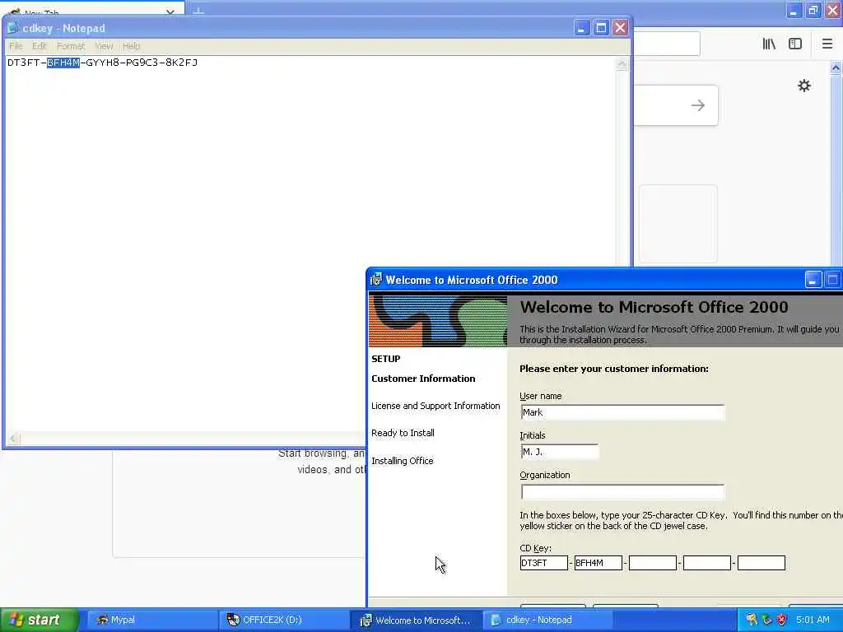Close the New Tab browser tab
This screenshot has height=632, width=843.
pos(170,12)
